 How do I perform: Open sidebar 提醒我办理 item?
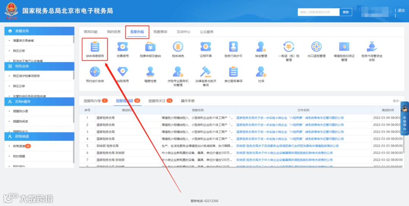20,111
